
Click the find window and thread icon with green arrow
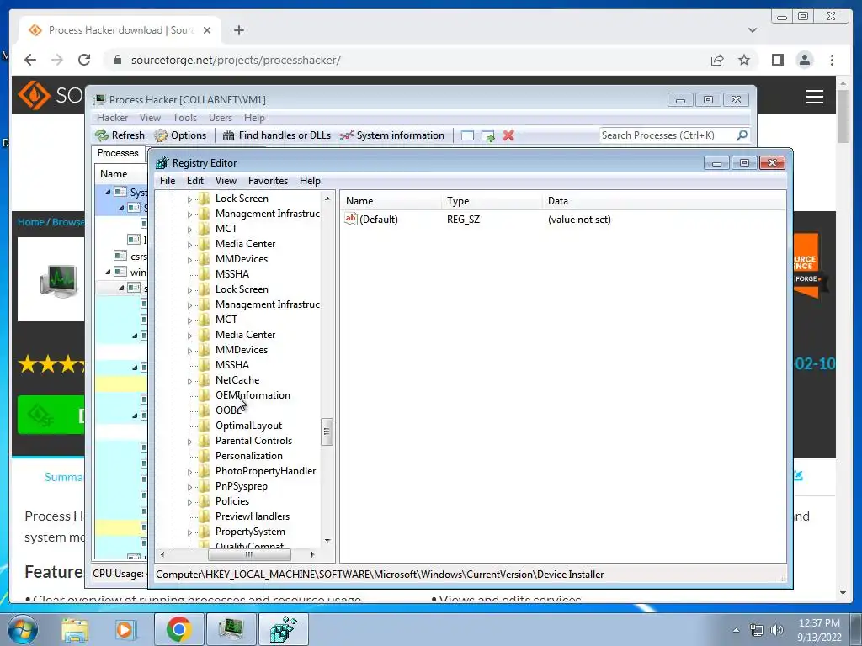click(488, 135)
